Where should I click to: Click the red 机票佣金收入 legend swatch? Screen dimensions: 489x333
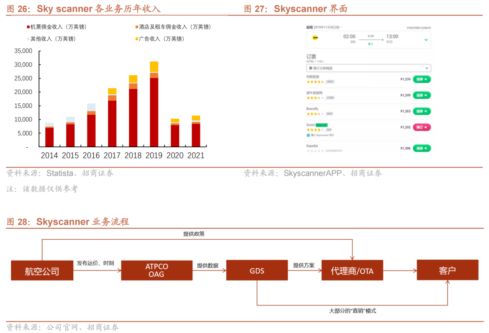pyautogui.click(x=28, y=27)
